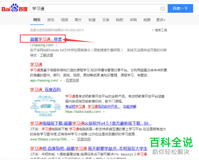This screenshot has height=160, width=199.
Task: Open the 知道 tab
Action: coord(92,20)
